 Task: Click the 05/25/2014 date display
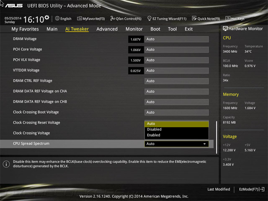tap(13, 18)
